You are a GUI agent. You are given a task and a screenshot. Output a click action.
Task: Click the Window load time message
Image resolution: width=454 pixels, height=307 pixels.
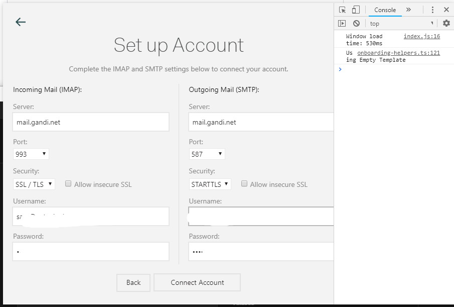(364, 40)
